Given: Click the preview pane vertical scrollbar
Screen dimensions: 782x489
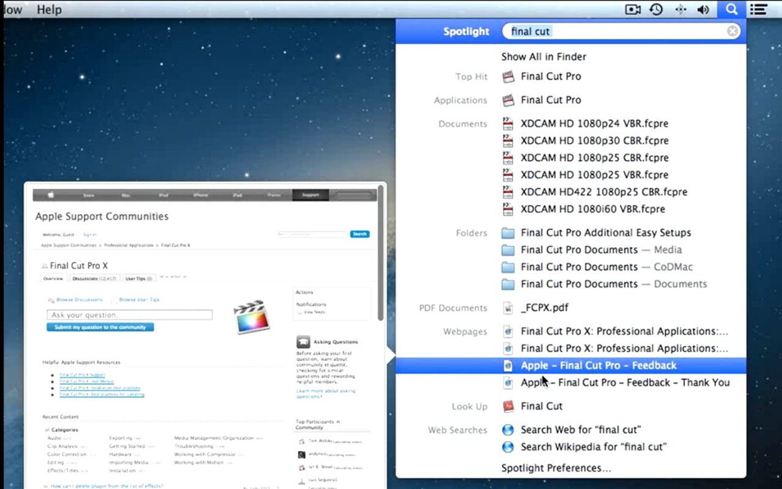Looking at the screenshot, I should coord(381,253).
